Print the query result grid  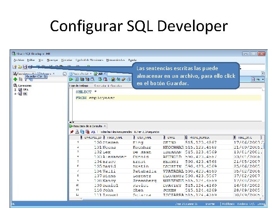pos(77,132)
